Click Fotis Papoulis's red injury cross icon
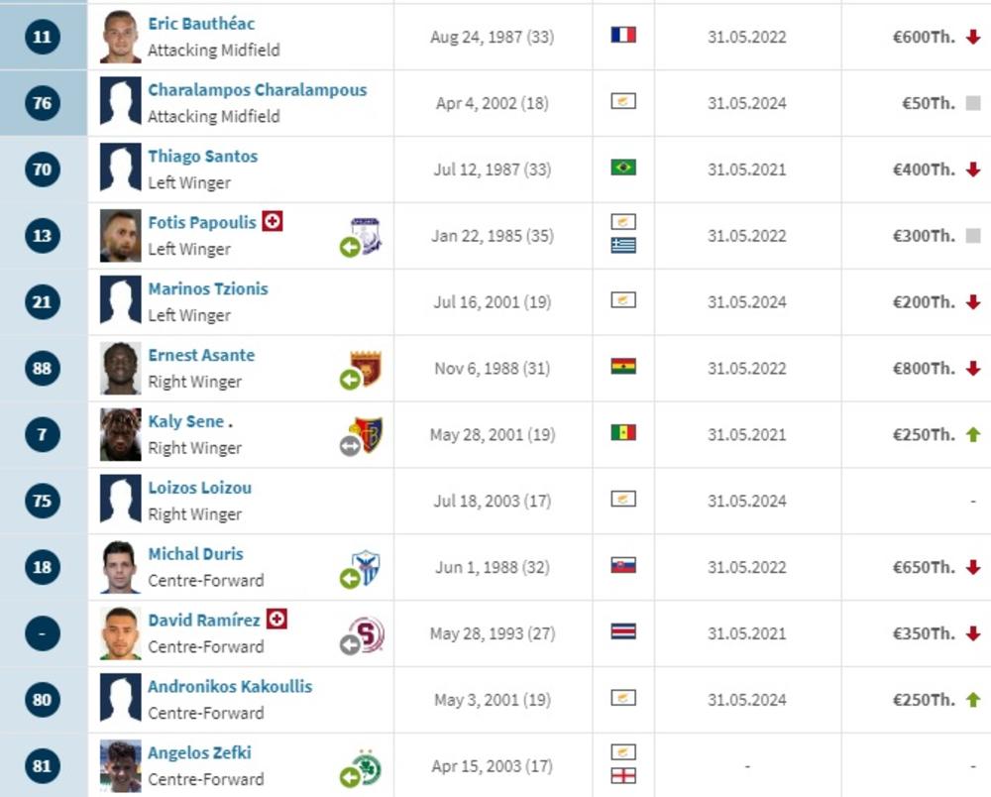The width and height of the screenshot is (991, 797). pyautogui.click(x=273, y=222)
